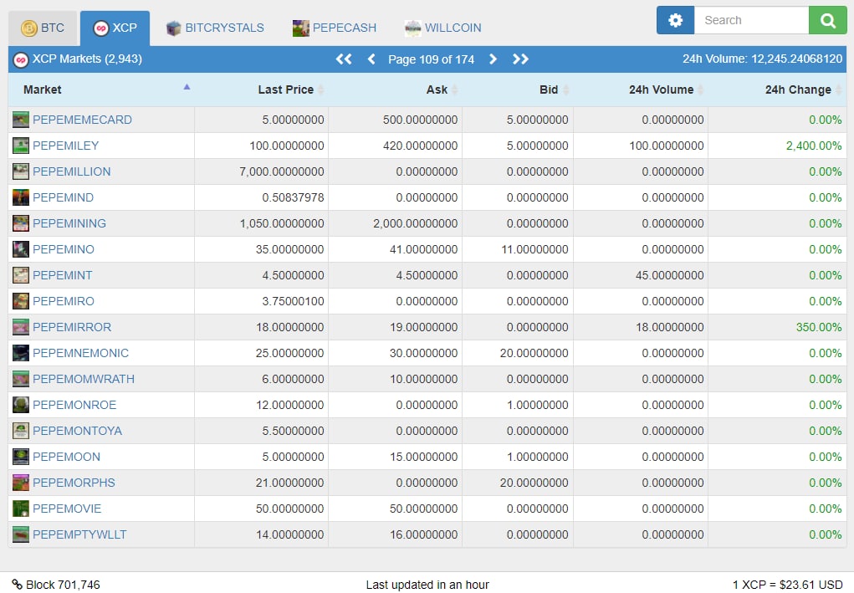Click the PEPEMINING thumbnail icon
The height and width of the screenshot is (593, 854).
point(21,223)
